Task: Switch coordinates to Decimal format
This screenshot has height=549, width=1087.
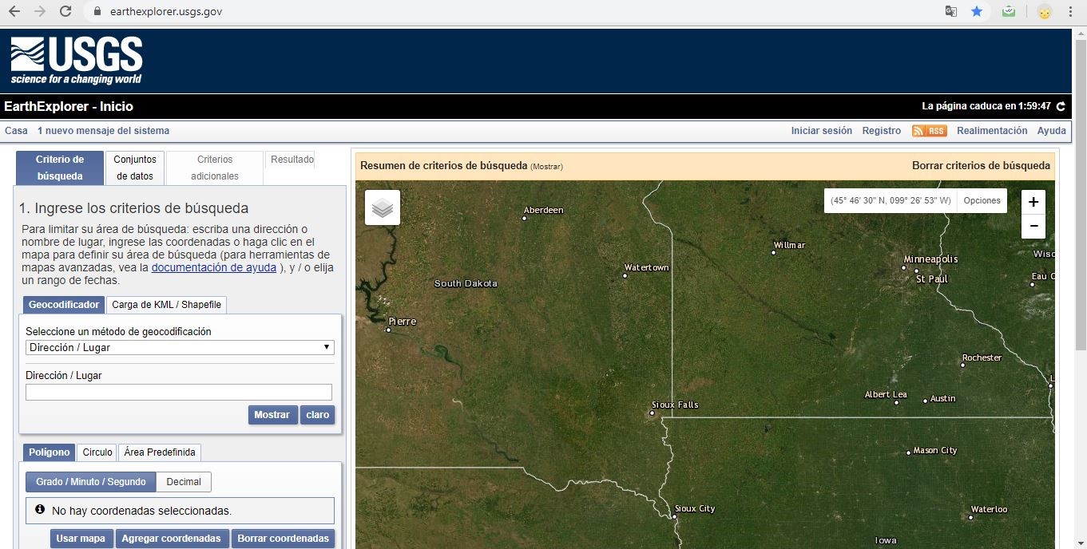Action: [184, 482]
